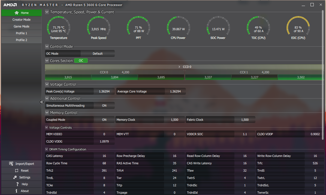Select the Home tab
326x195 pixels.
pos(22,13)
